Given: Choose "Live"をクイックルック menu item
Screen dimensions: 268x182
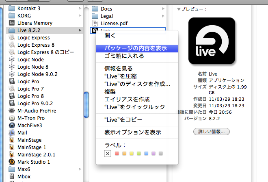Looking at the screenshot, I should pyautogui.click(x=137, y=107).
